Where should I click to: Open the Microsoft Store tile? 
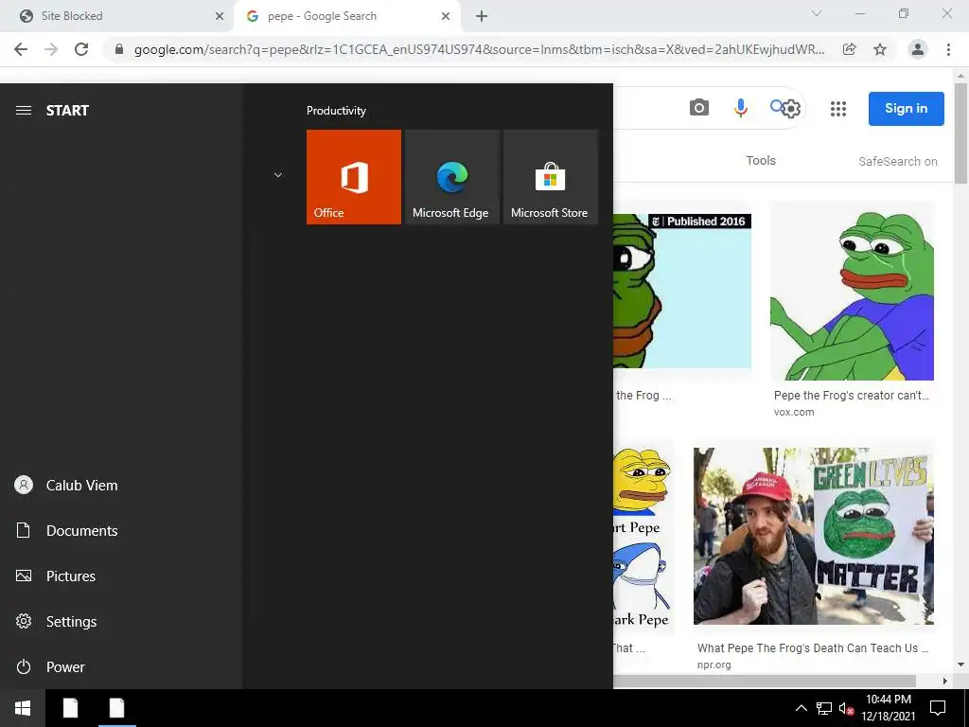pyautogui.click(x=551, y=177)
